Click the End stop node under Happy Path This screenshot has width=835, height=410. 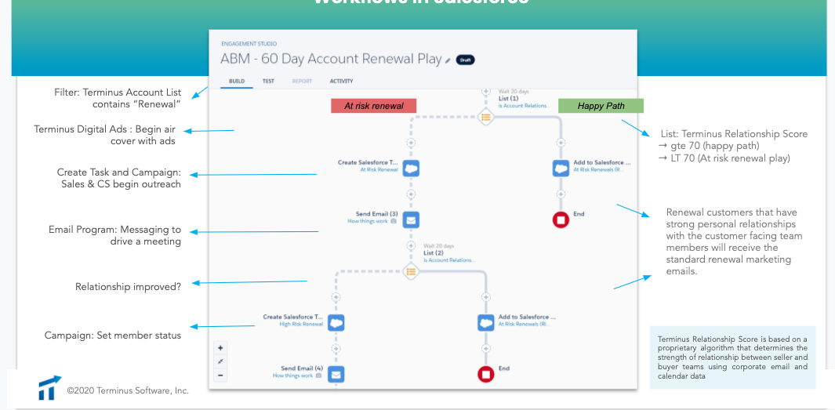(561, 220)
